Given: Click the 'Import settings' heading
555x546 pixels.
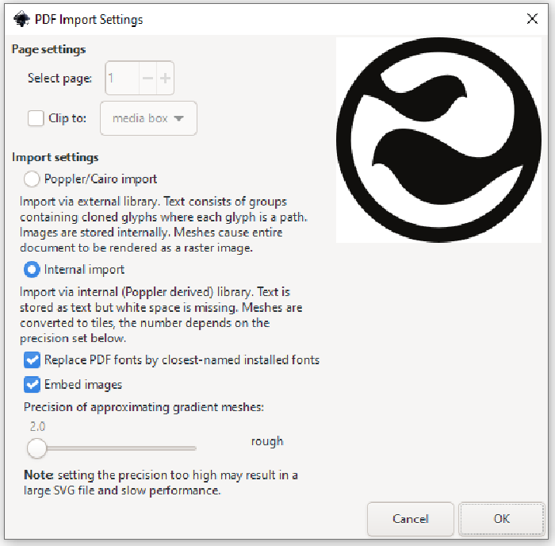Looking at the screenshot, I should tap(55, 157).
